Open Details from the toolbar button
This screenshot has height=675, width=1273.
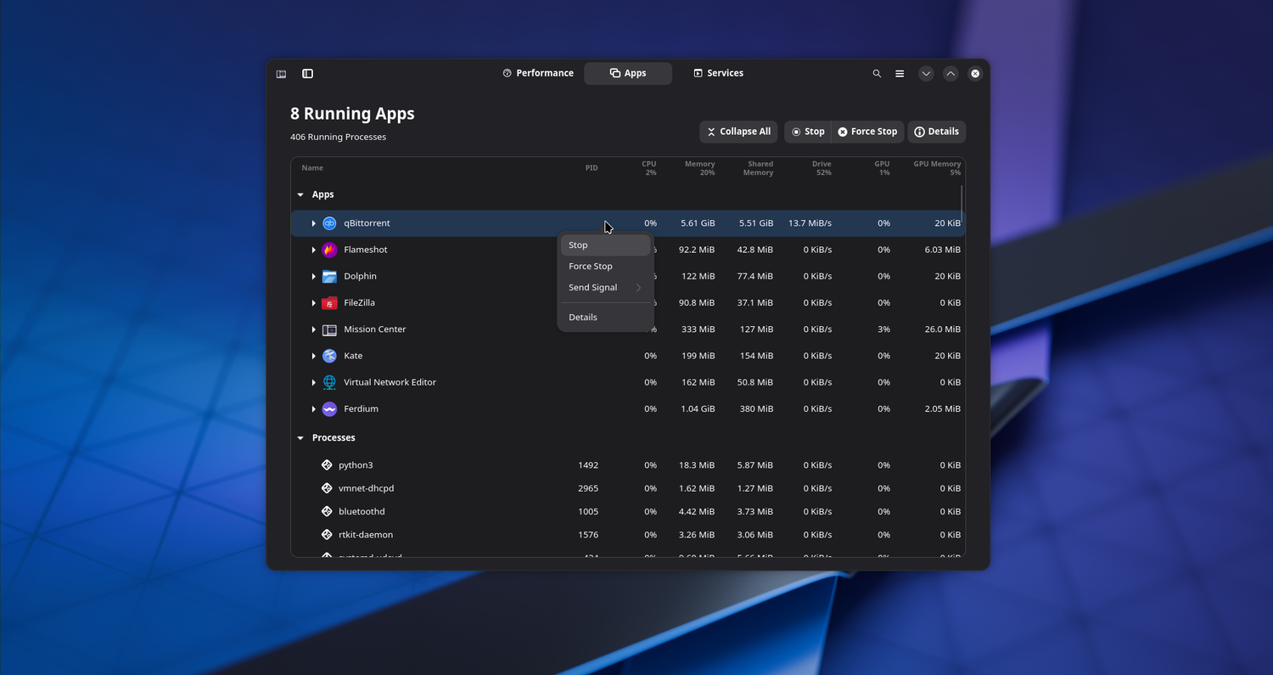point(937,132)
